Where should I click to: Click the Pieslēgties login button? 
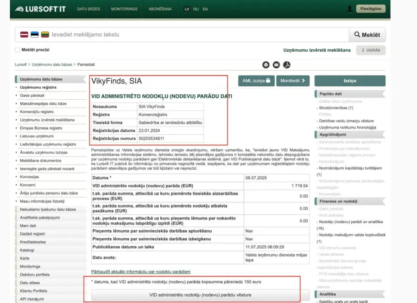(371, 9)
